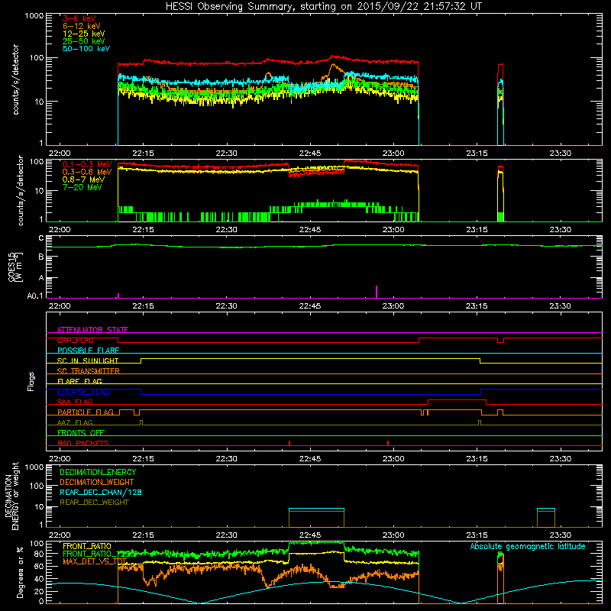The image size is (611, 611).
Task: Click the Absolute geomagnetic latitude label
Action: click(528, 546)
